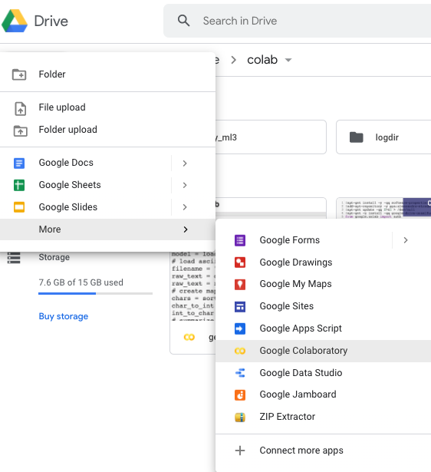Create a Google Colaboratory notebook
This screenshot has width=431, height=472.
(324, 351)
